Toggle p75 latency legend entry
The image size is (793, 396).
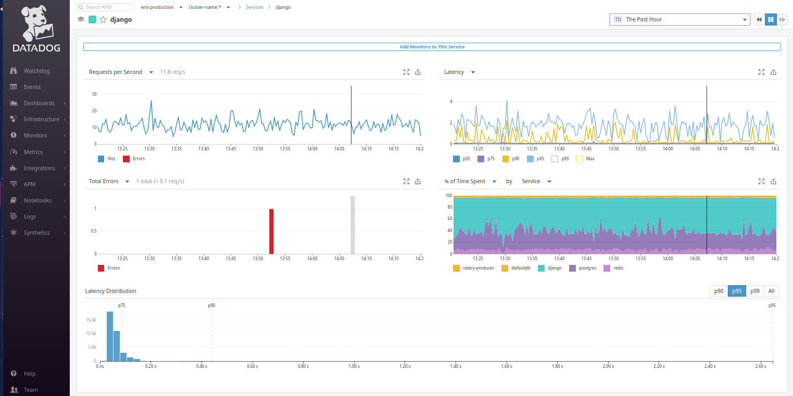point(486,159)
